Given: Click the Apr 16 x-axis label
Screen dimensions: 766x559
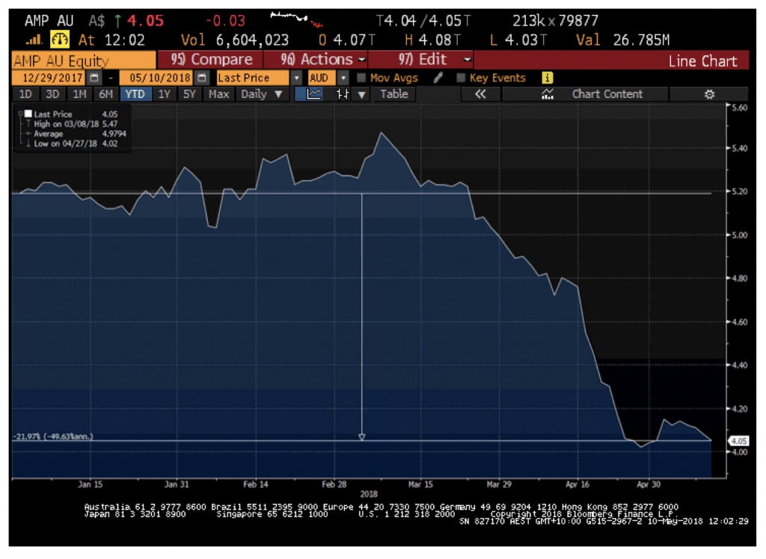Looking at the screenshot, I should [577, 484].
